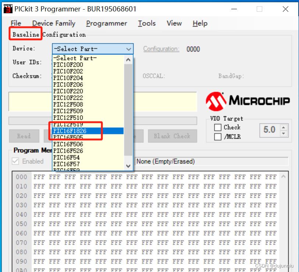Select PIC12F519 from the device list

click(88, 124)
